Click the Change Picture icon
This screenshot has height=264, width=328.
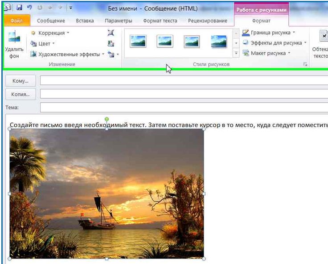pyautogui.click(x=111, y=44)
